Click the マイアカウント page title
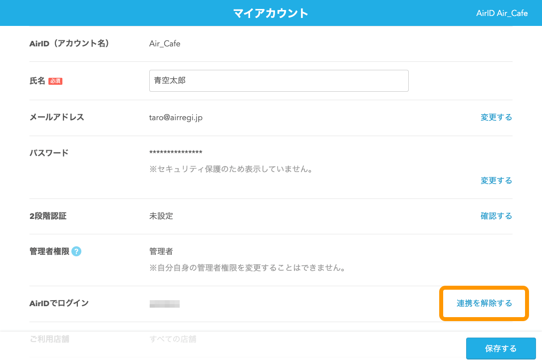 pyautogui.click(x=271, y=13)
